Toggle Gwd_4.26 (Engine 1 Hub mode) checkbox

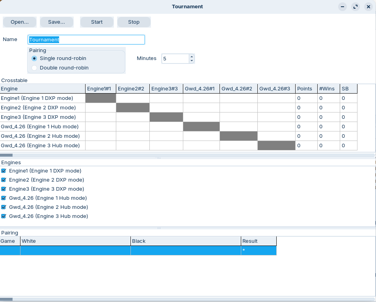pyautogui.click(x=4, y=198)
